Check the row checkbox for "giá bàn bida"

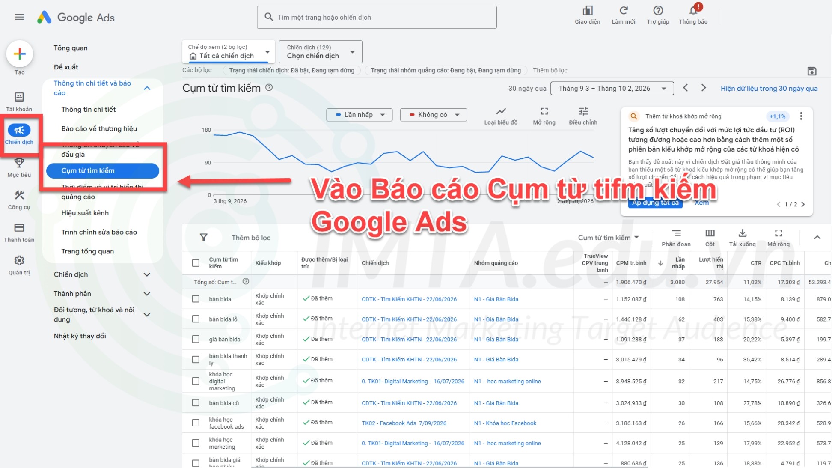[196, 339]
